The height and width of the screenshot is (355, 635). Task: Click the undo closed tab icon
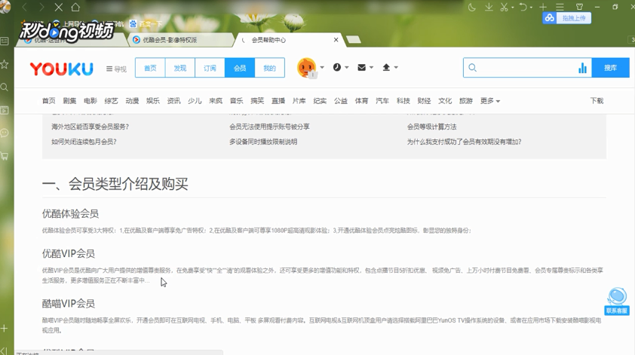click(523, 8)
